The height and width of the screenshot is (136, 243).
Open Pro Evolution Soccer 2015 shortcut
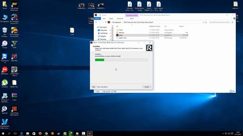pos(14,19)
